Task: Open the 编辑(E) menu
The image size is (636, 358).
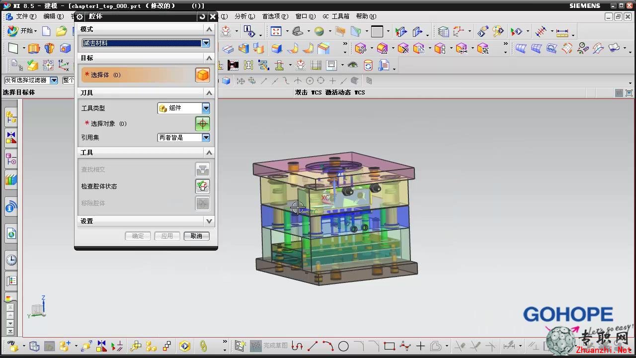Action: point(53,16)
